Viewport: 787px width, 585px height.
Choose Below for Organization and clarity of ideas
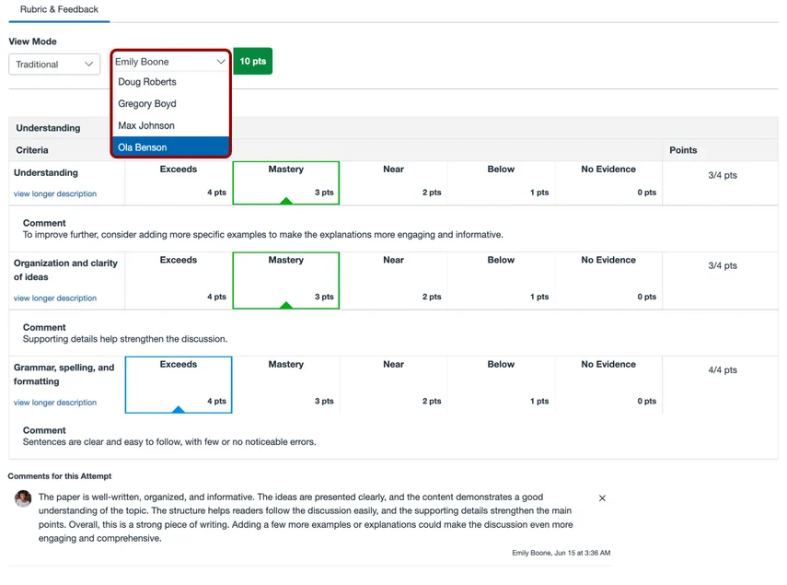point(501,280)
